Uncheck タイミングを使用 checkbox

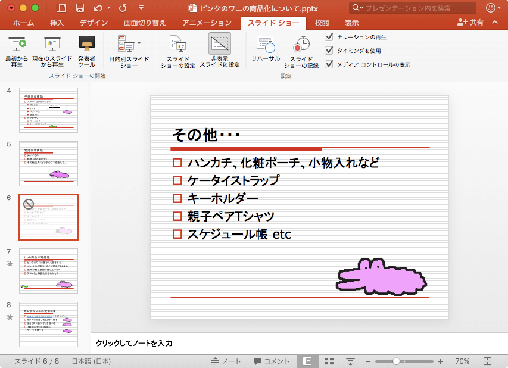[329, 50]
